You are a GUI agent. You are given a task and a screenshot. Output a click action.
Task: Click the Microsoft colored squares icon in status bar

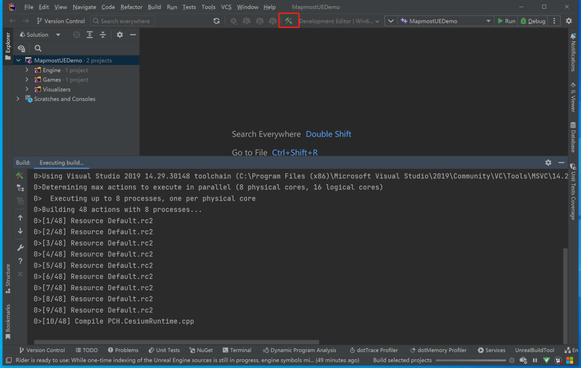click(570, 360)
